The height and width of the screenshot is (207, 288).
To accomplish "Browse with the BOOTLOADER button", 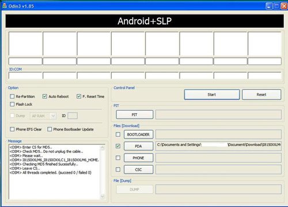I will pos(138,135).
